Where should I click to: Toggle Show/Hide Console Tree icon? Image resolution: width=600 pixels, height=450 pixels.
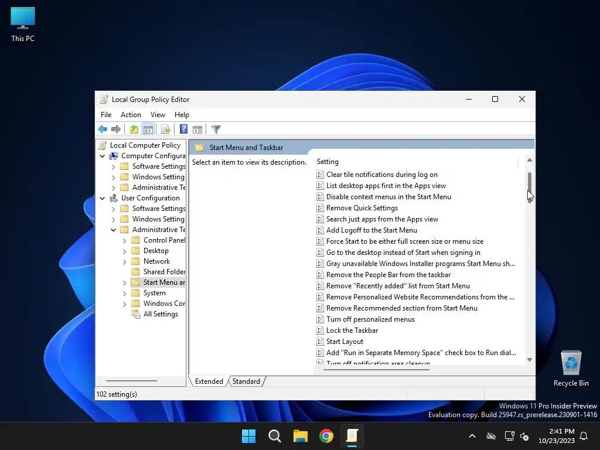[148, 129]
